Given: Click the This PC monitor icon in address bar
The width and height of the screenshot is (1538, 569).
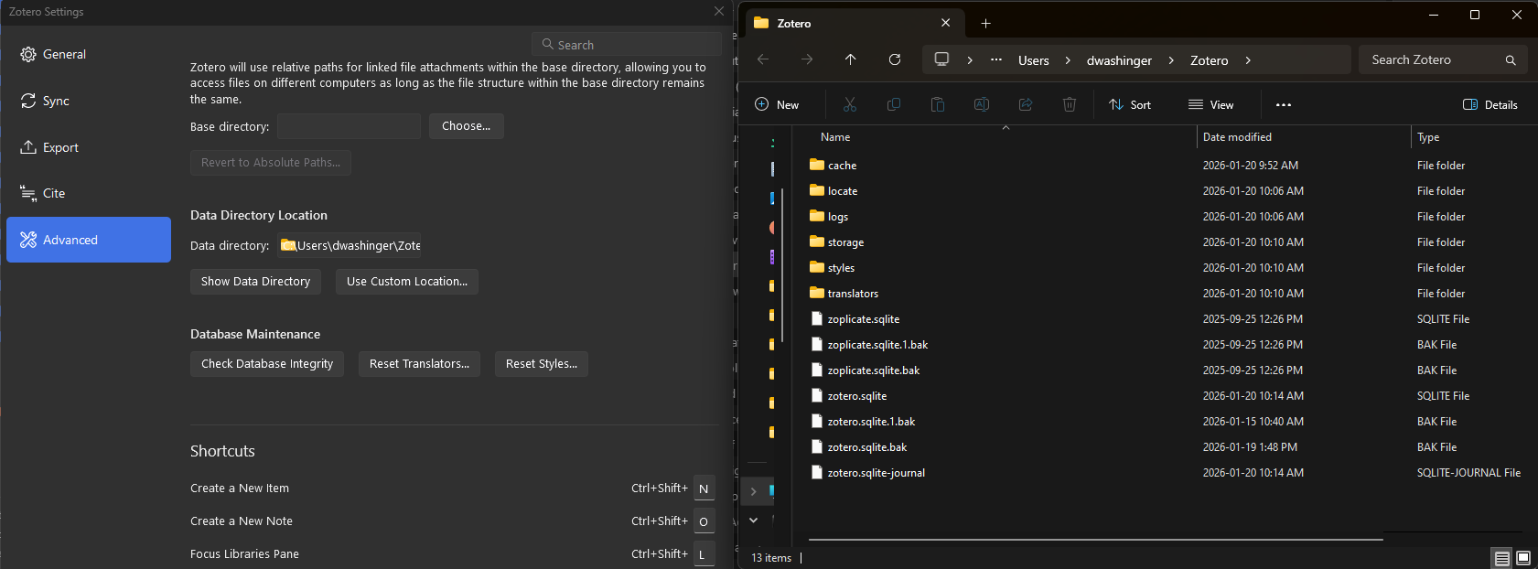Looking at the screenshot, I should click(x=941, y=59).
